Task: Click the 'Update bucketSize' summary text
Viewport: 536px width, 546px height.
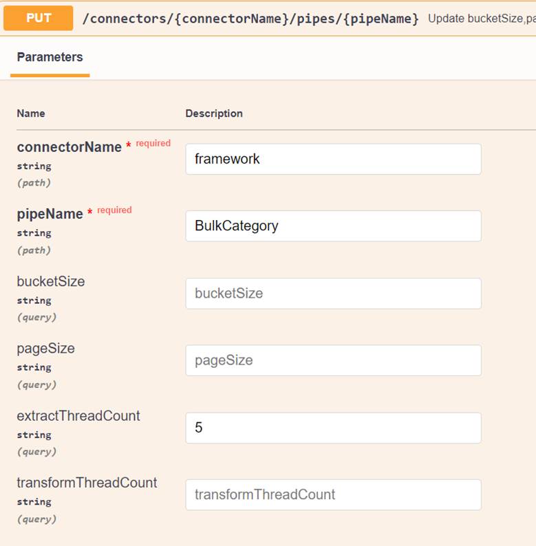Action: pos(482,19)
